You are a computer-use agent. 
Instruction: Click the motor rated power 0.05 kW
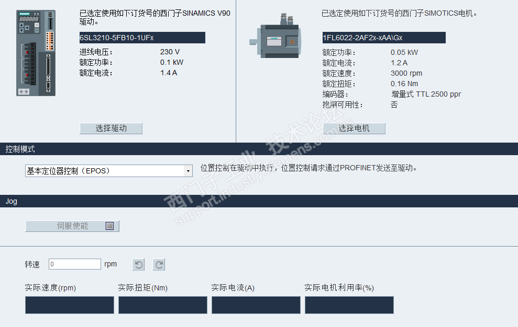coord(404,52)
